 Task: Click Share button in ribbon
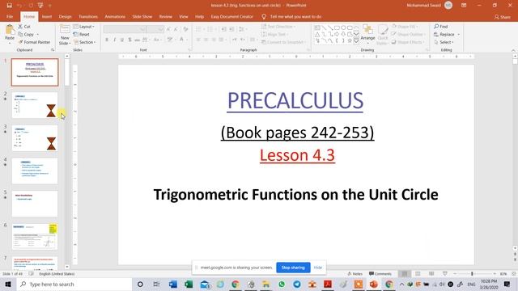(x=502, y=17)
